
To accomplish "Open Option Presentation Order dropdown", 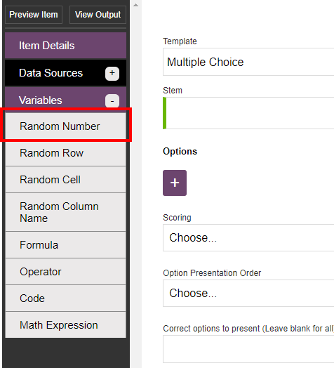I will click(248, 293).
